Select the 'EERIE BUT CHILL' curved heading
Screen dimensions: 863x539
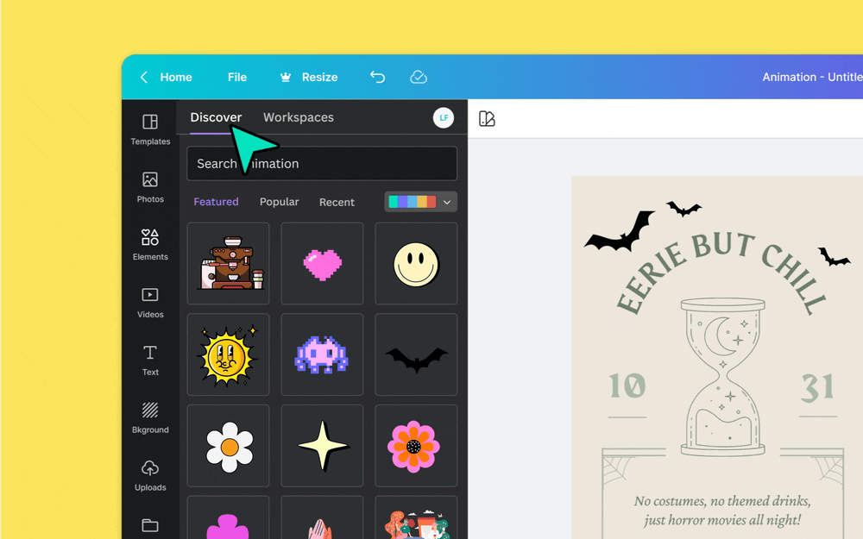pos(721,273)
